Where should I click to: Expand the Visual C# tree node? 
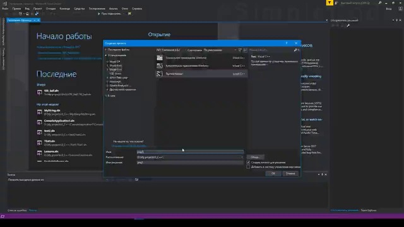[107, 62]
